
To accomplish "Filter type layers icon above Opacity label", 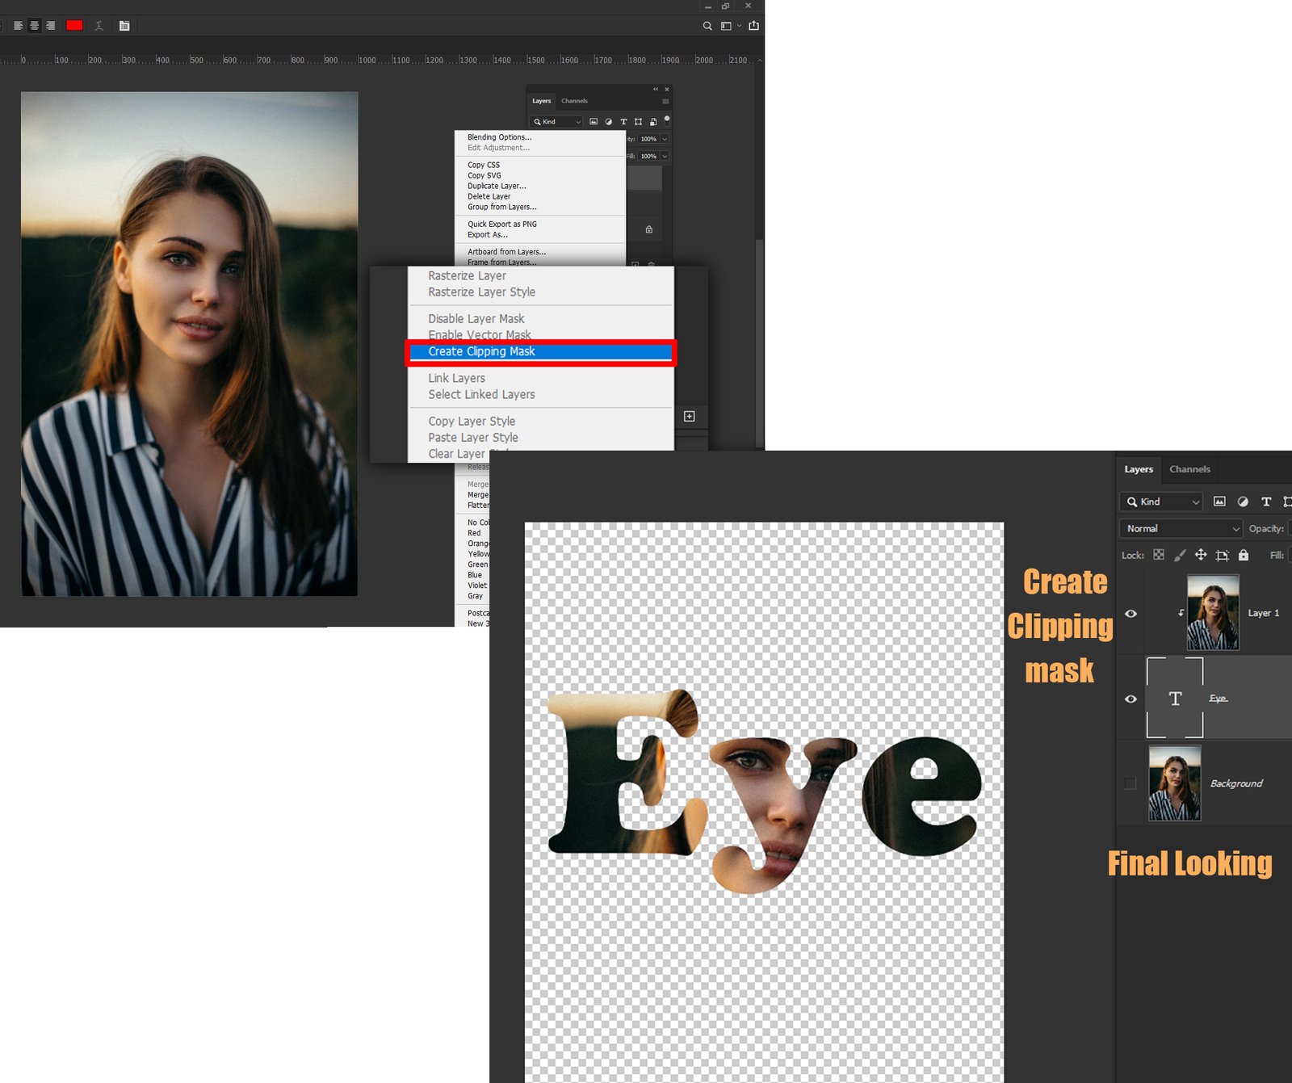I will coord(1266,502).
